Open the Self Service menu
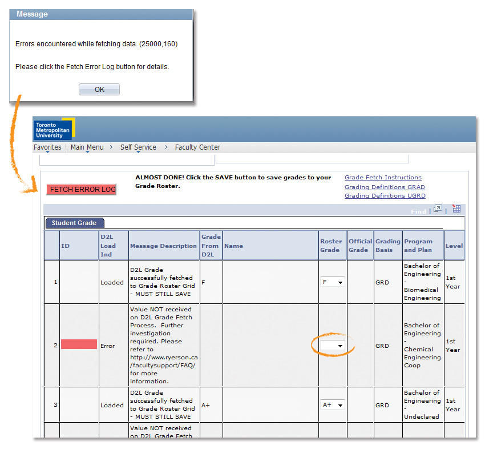The width and height of the screenshot is (485, 457). (x=138, y=147)
